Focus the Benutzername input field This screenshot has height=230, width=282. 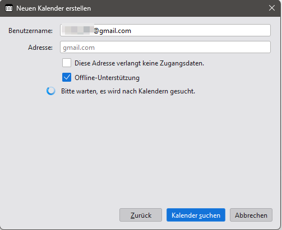tap(165, 30)
